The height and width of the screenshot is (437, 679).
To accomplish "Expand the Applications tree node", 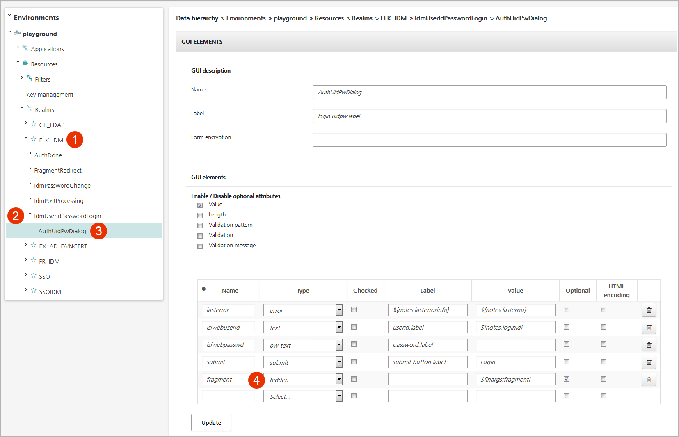I will pyautogui.click(x=18, y=47).
